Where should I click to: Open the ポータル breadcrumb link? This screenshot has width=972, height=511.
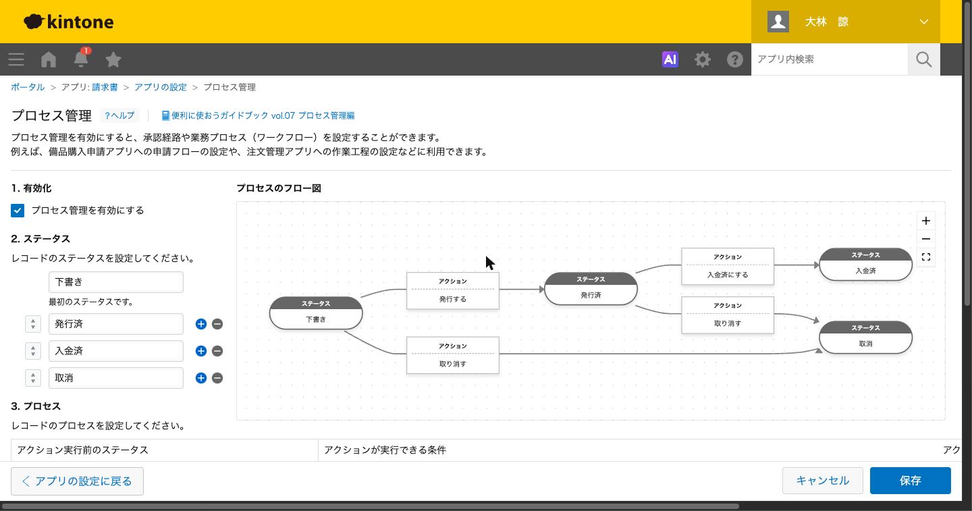28,87
